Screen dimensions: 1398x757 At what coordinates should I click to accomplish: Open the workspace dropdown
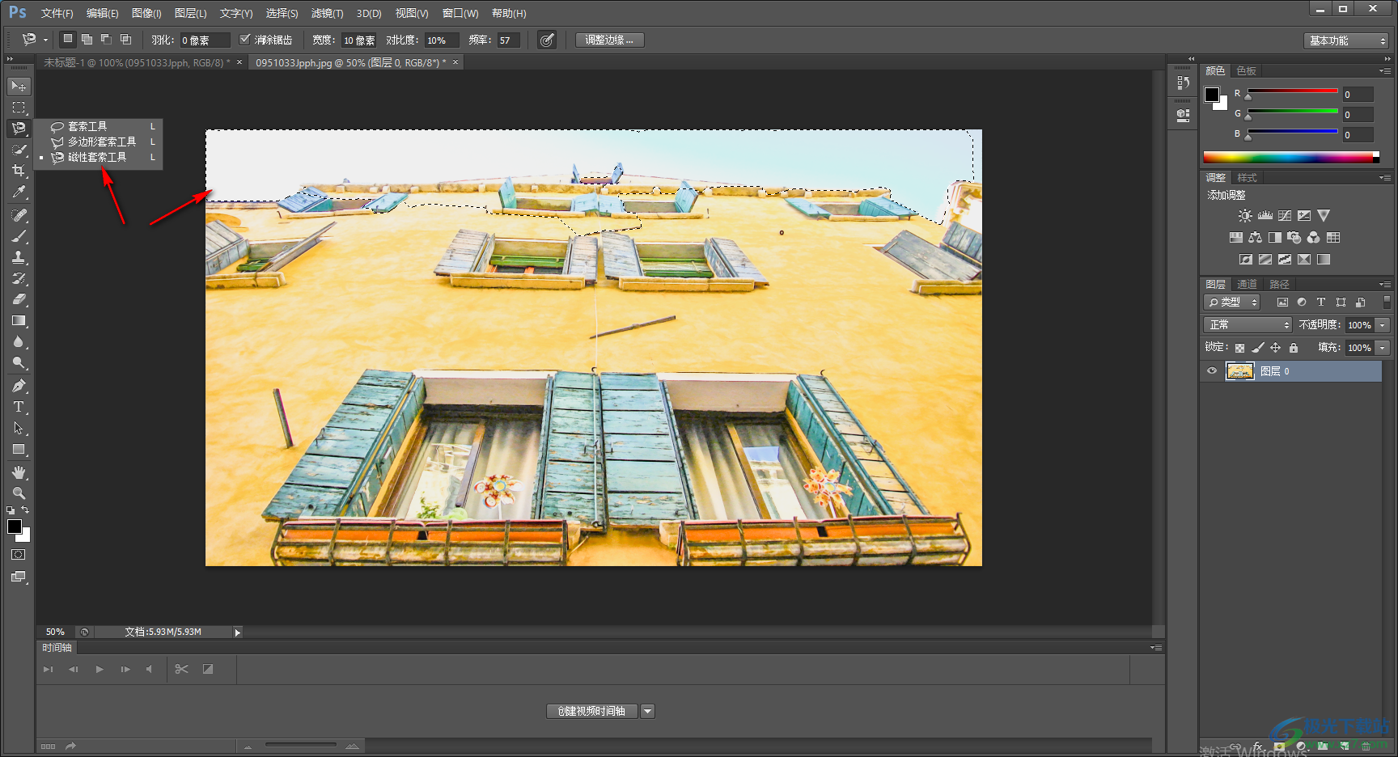1346,40
